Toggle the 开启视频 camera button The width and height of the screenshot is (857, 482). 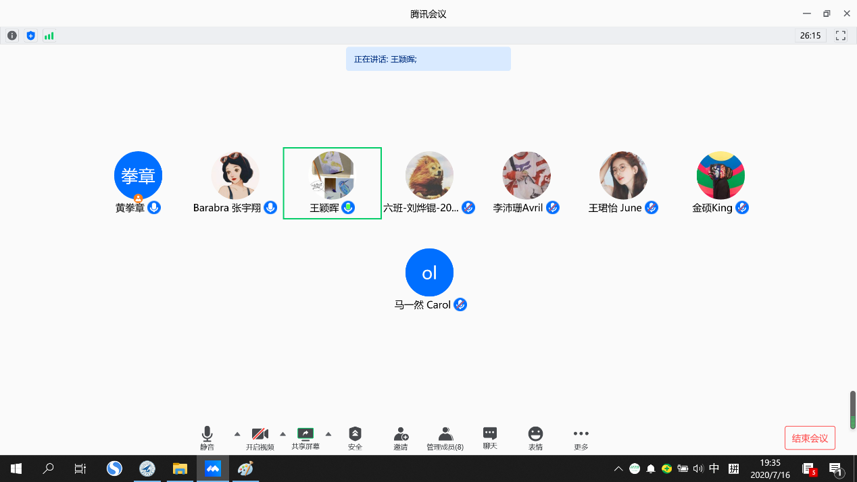[x=260, y=437]
